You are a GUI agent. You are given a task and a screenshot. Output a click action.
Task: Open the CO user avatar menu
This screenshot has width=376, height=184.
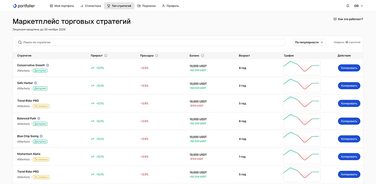click(x=358, y=6)
